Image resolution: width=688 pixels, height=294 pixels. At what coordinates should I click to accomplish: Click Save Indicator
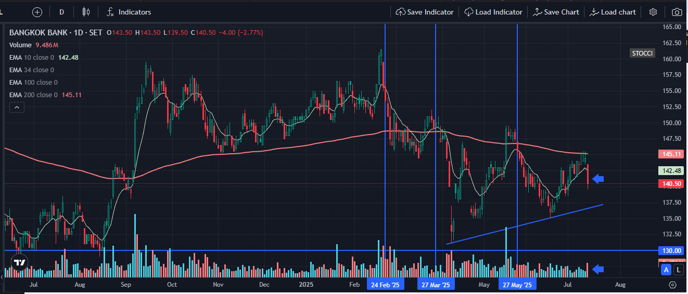click(x=425, y=12)
